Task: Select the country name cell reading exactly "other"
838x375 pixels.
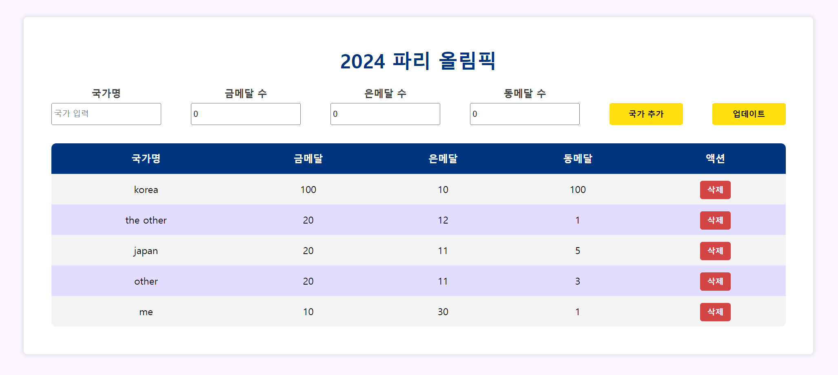Action: click(146, 281)
